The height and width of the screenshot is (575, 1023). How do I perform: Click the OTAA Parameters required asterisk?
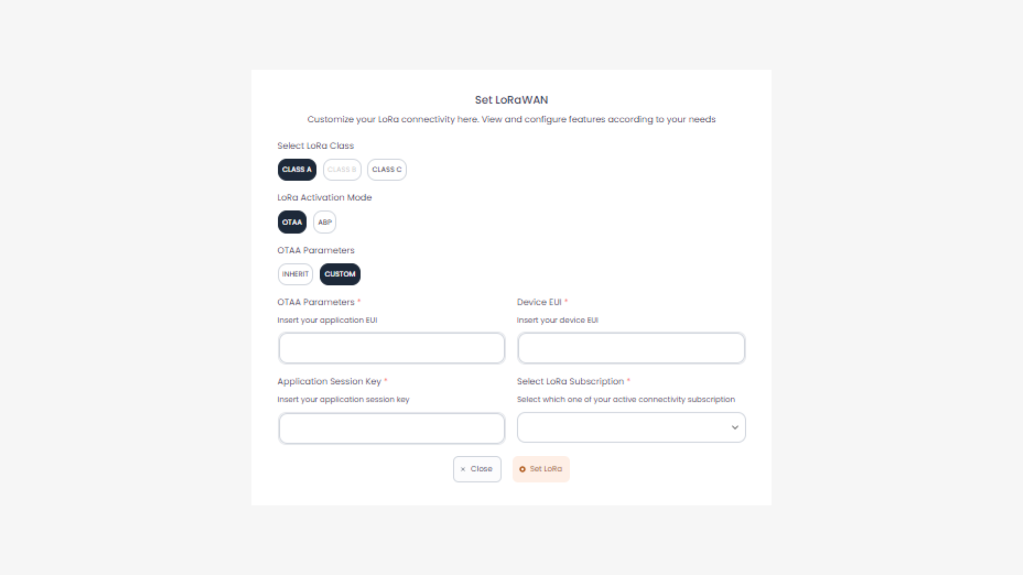click(x=359, y=301)
